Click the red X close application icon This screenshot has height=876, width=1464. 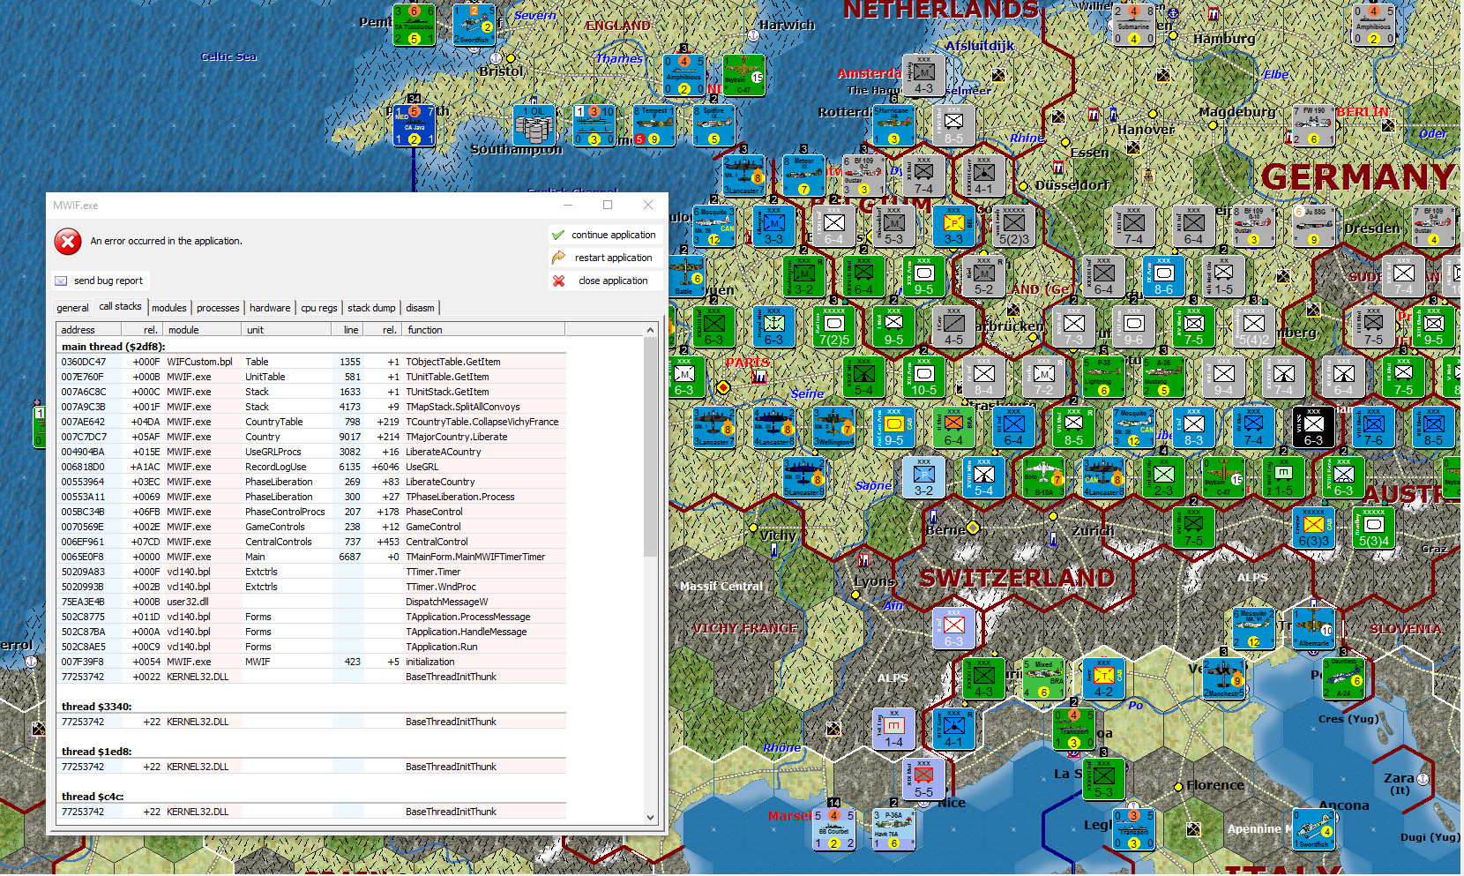click(x=558, y=281)
